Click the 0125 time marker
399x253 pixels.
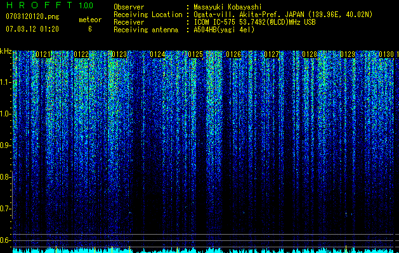coord(195,54)
